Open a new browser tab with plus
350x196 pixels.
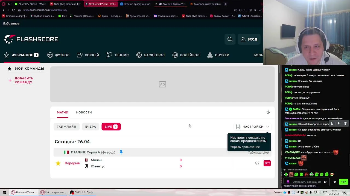(225, 4)
